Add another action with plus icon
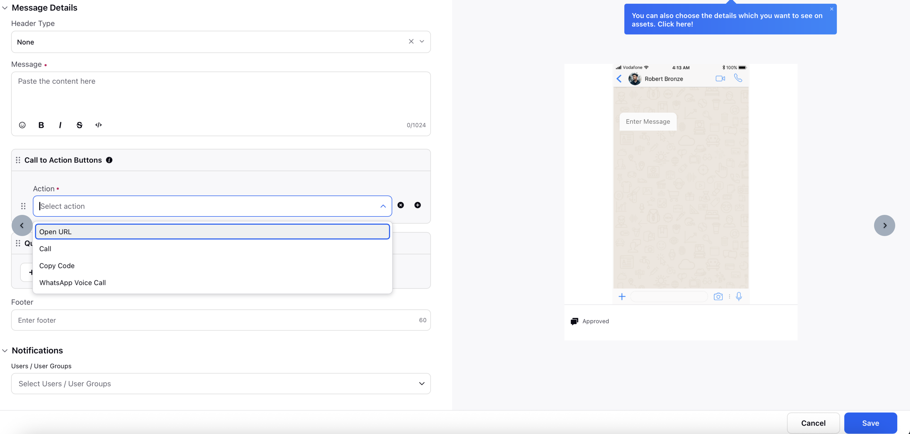 point(417,205)
